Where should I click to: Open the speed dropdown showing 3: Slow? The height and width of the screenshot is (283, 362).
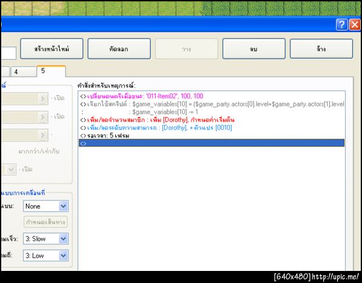pos(46,239)
